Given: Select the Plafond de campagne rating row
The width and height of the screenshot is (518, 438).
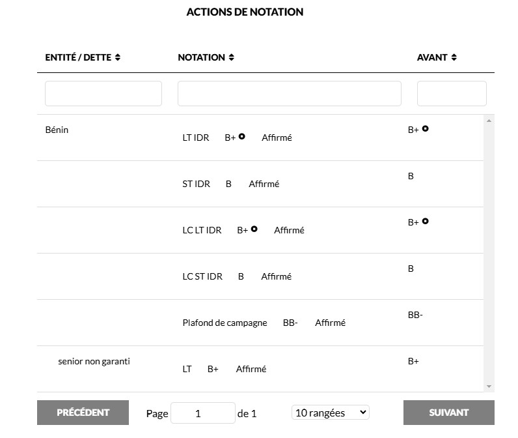Looking at the screenshot, I should 225,323.
